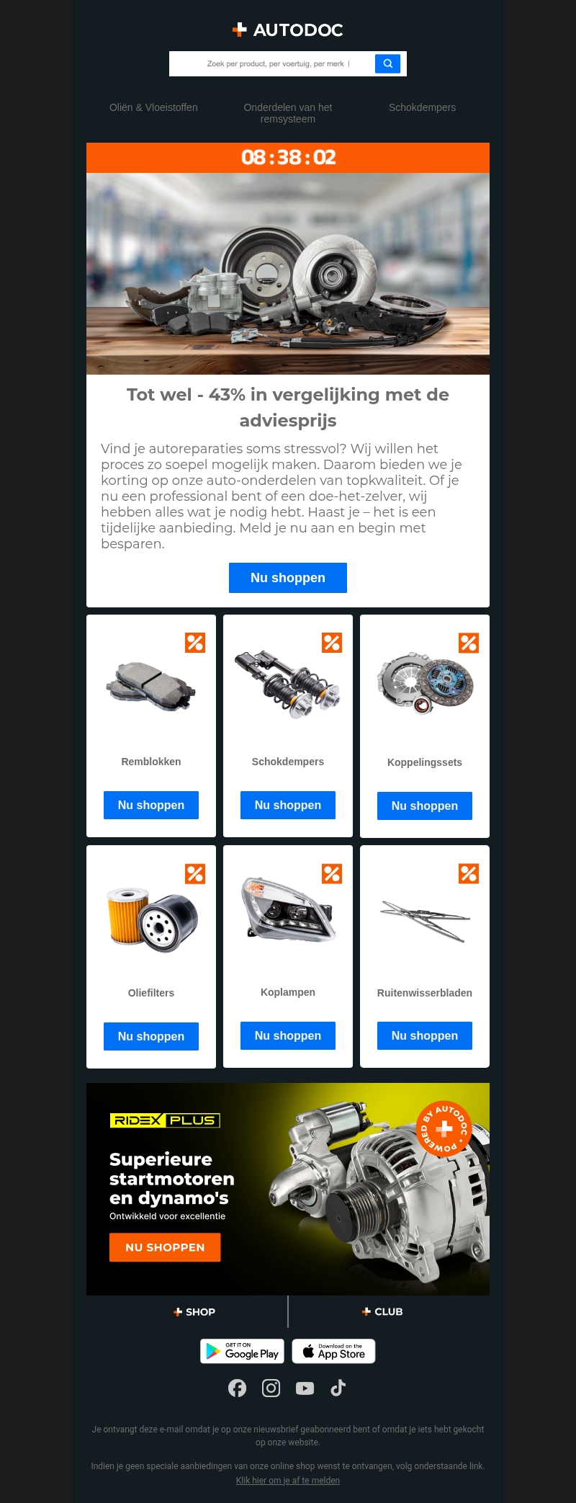Image resolution: width=576 pixels, height=1503 pixels.
Task: Click the blue search magnifier icon
Action: pyautogui.click(x=387, y=63)
